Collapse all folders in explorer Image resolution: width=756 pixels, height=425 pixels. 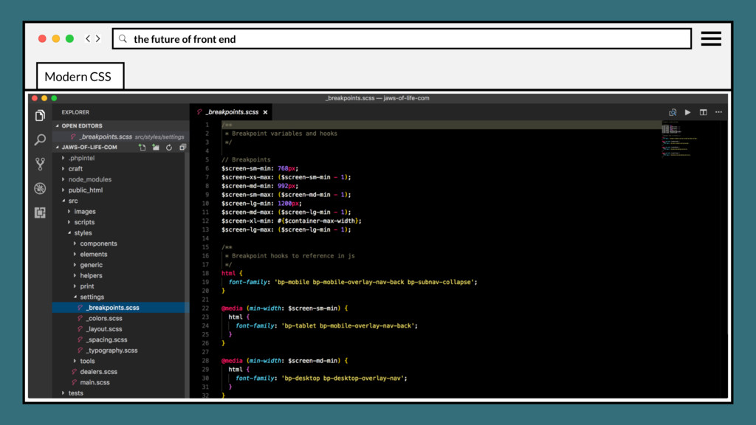(x=182, y=148)
